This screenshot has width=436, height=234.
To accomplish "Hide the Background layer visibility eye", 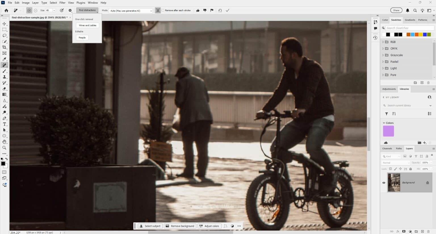I will pyautogui.click(x=384, y=183).
